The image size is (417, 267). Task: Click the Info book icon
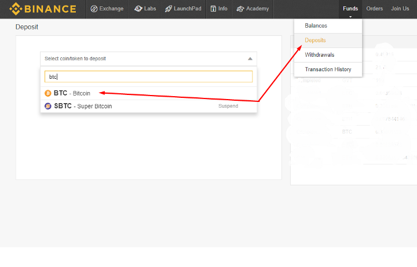213,9
